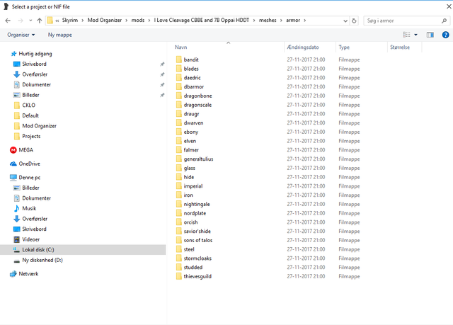Select OneDrive in navigation pane
453x325 pixels.
coord(29,164)
